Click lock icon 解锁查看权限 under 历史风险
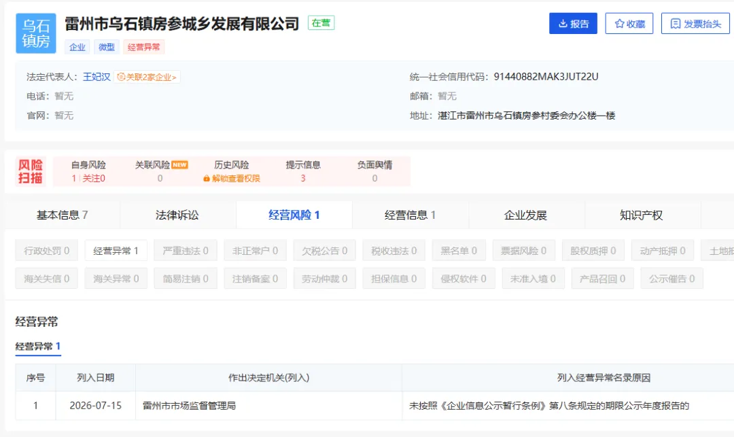 click(206, 178)
